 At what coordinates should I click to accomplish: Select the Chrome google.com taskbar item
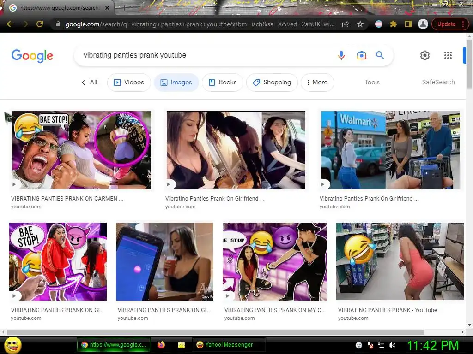pyautogui.click(x=114, y=345)
